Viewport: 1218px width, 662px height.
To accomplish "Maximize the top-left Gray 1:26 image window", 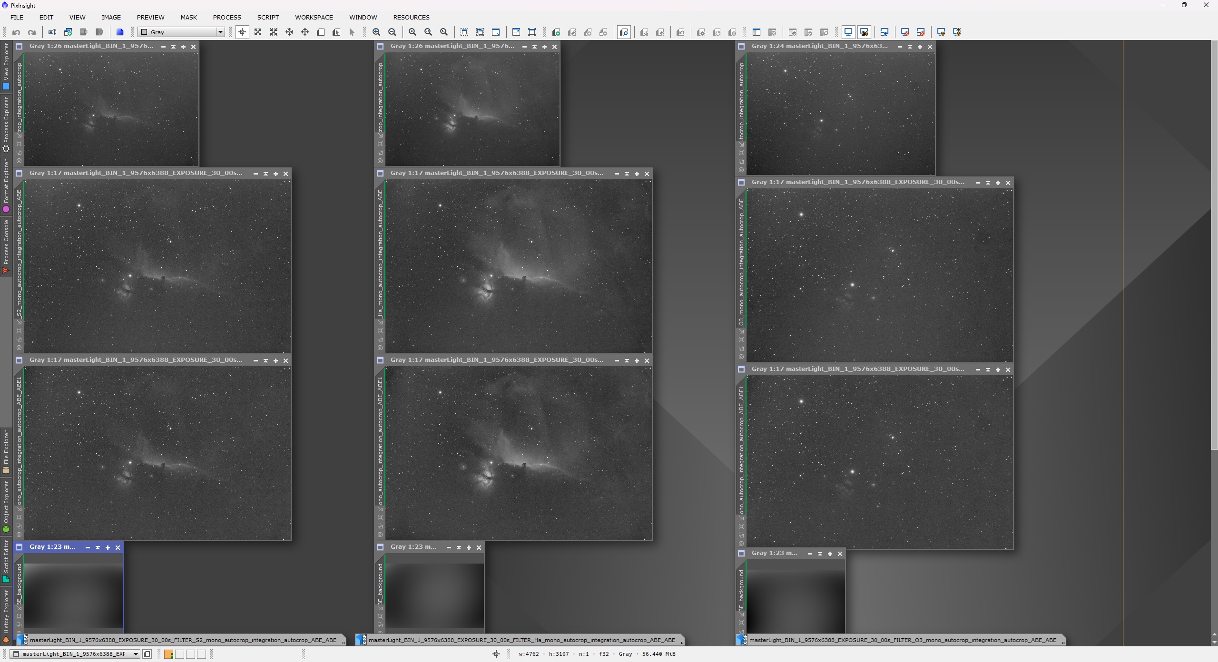I will (x=183, y=47).
